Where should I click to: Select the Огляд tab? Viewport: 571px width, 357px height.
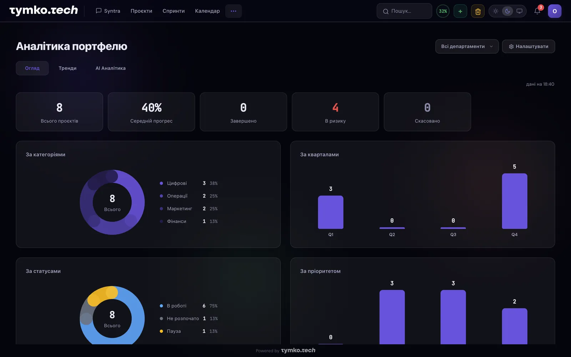pyautogui.click(x=32, y=68)
